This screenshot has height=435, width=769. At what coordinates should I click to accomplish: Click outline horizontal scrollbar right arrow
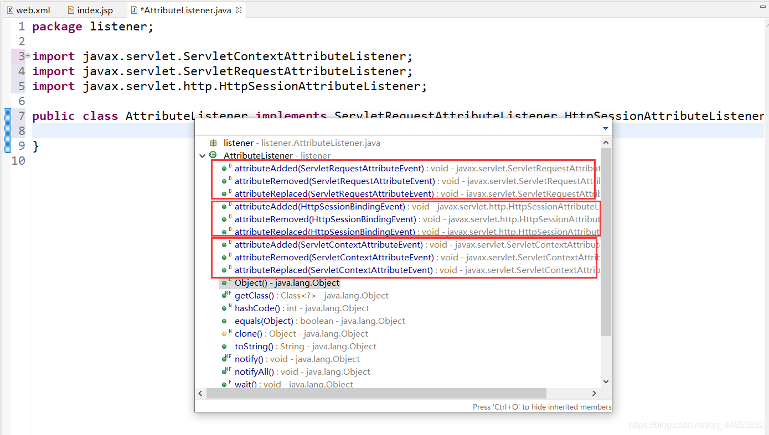pyautogui.click(x=595, y=393)
